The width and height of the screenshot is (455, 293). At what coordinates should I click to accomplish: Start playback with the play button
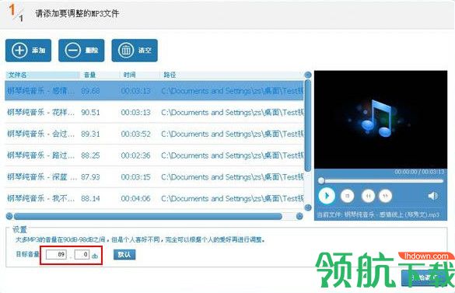(327, 196)
